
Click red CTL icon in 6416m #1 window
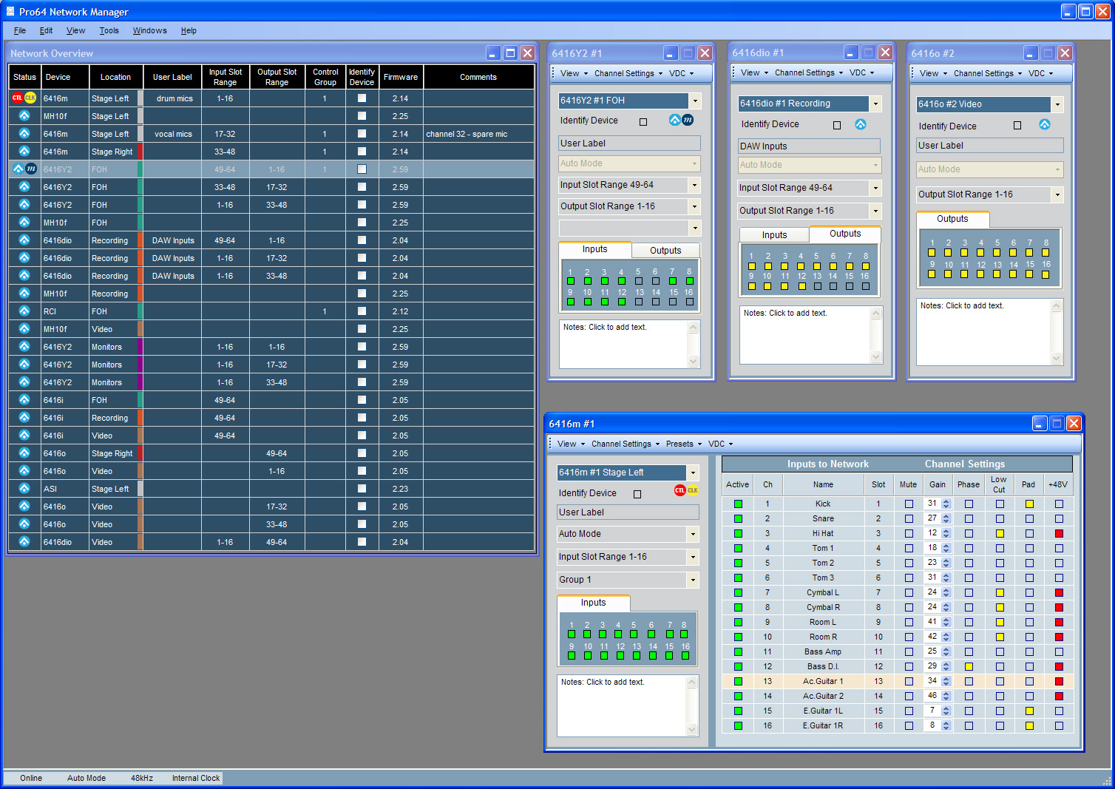point(679,490)
